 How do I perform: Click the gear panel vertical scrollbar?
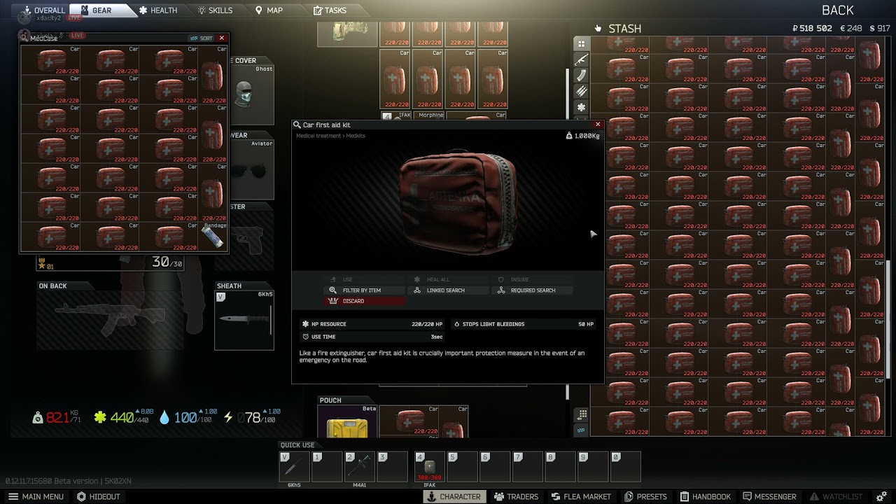pos(568,94)
